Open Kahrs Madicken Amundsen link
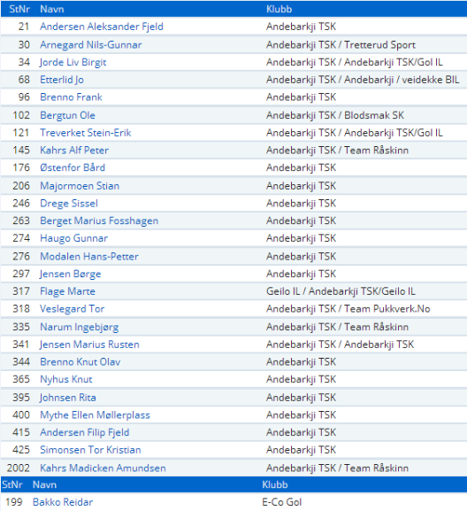The height and width of the screenshot is (511, 467). (103, 468)
